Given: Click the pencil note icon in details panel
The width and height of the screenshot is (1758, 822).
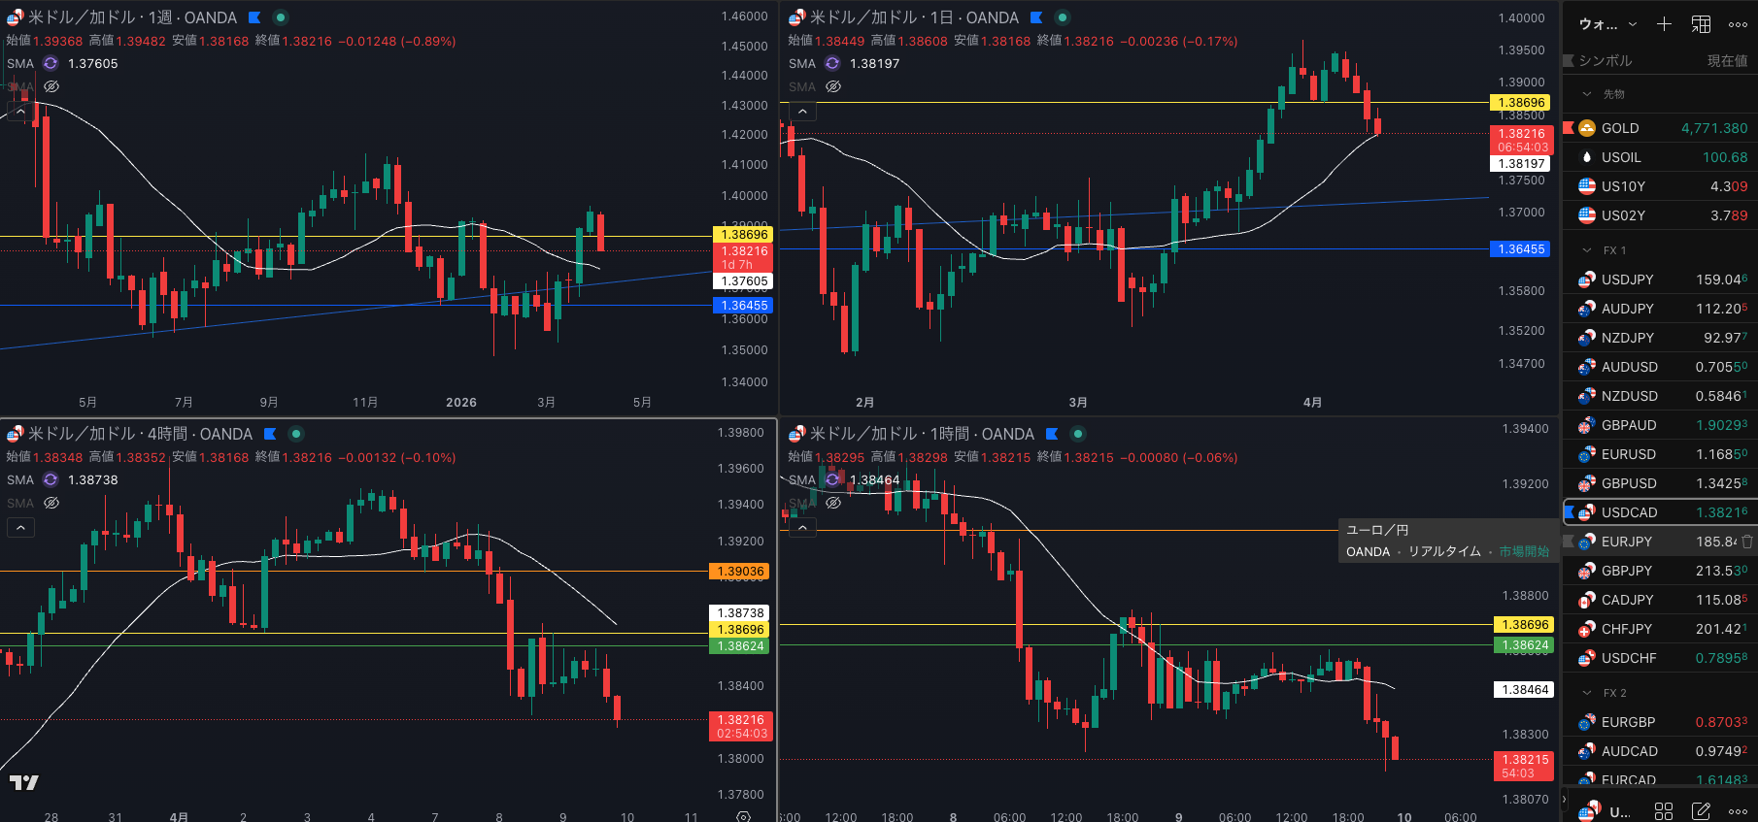Looking at the screenshot, I should tap(1701, 810).
